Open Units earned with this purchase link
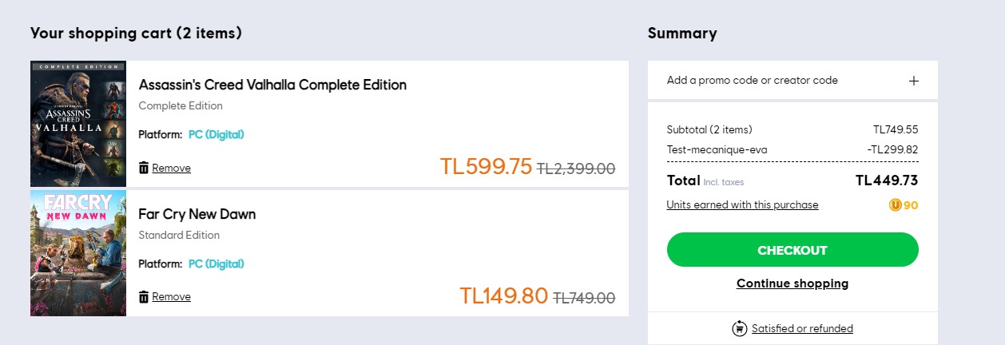Screen dimensions: 1005x345 click(742, 205)
